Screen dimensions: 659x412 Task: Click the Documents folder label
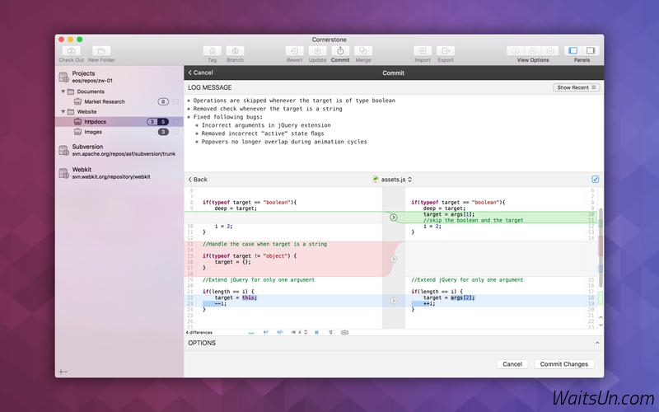tap(91, 91)
